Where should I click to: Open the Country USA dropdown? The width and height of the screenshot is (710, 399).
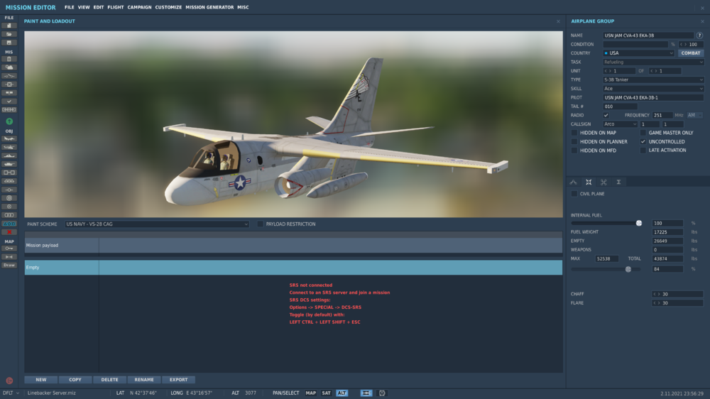pos(638,53)
